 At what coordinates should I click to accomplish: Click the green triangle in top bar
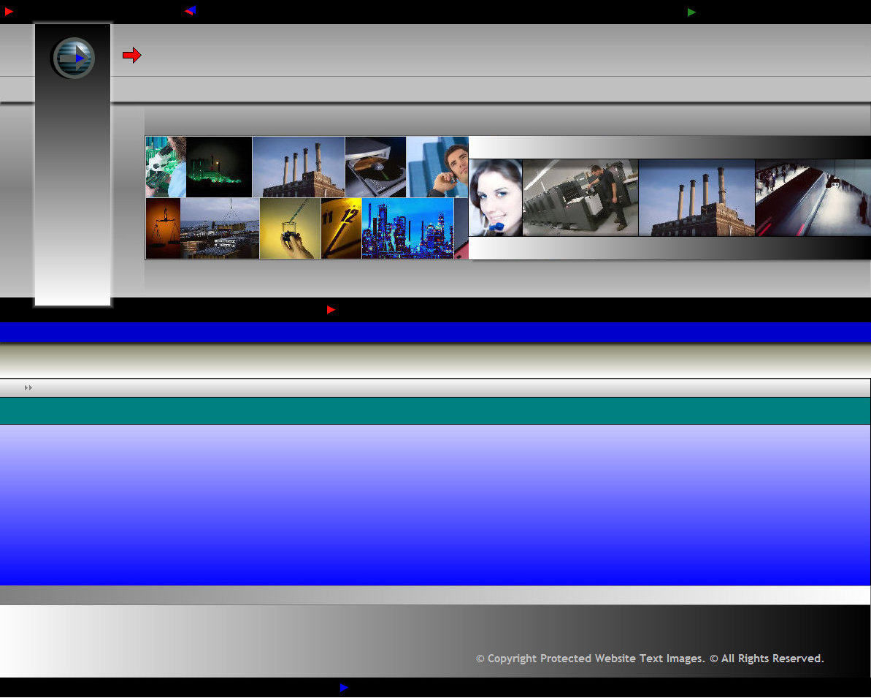(691, 12)
